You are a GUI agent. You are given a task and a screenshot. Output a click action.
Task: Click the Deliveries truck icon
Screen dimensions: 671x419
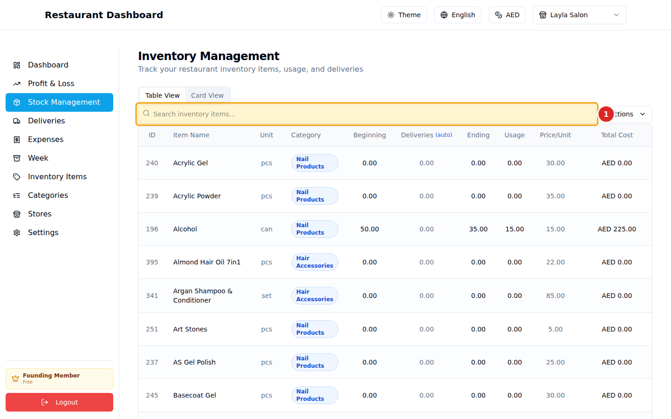tap(17, 121)
